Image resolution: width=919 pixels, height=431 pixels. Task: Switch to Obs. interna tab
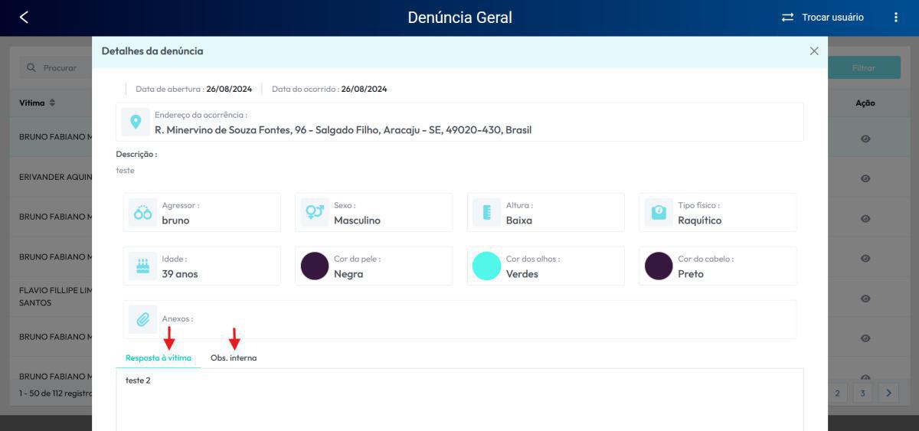pos(234,358)
